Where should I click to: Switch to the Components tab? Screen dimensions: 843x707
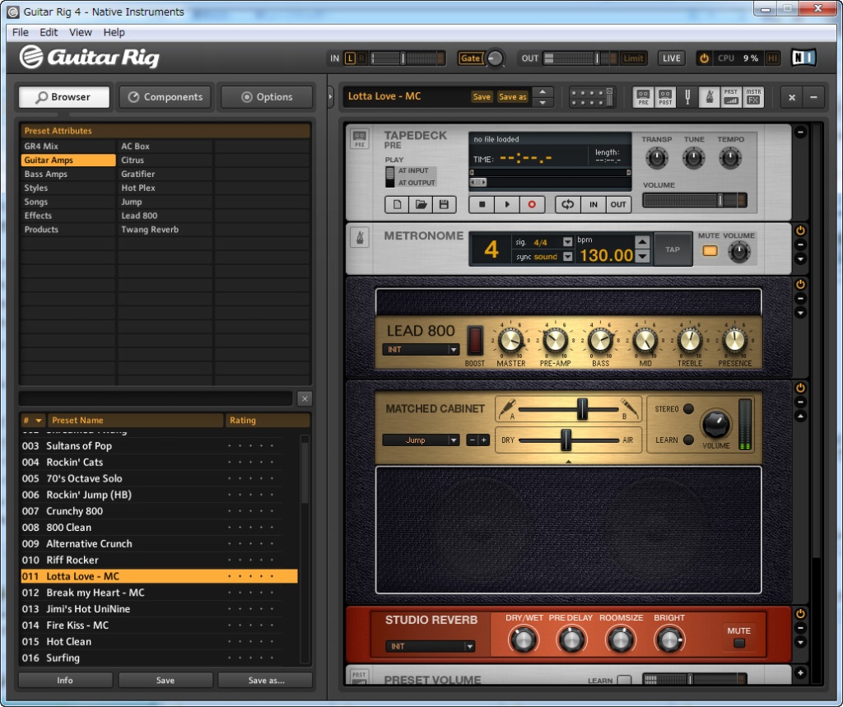pos(165,97)
